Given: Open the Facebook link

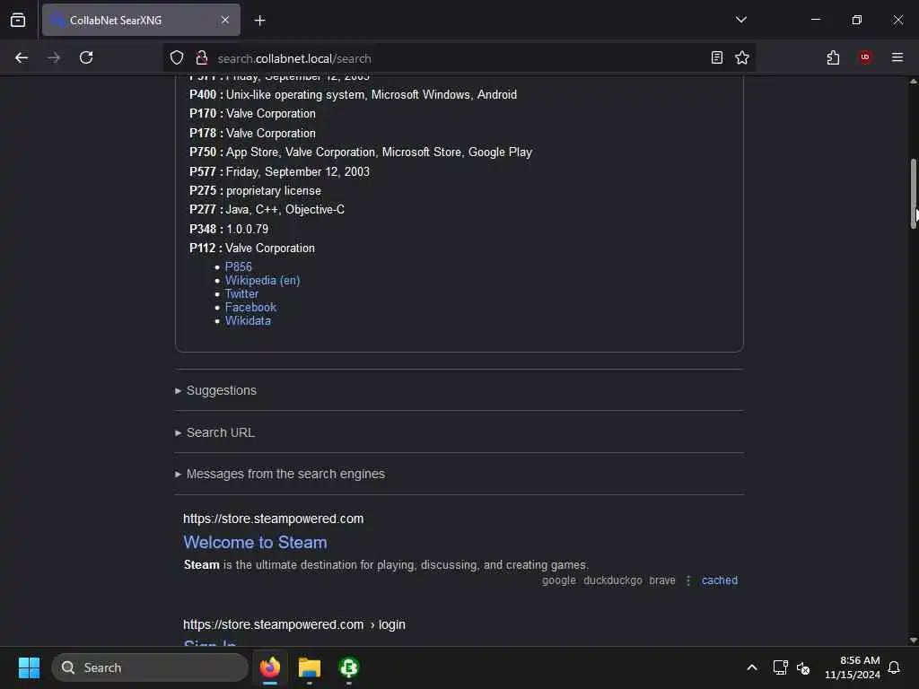Looking at the screenshot, I should tap(250, 307).
